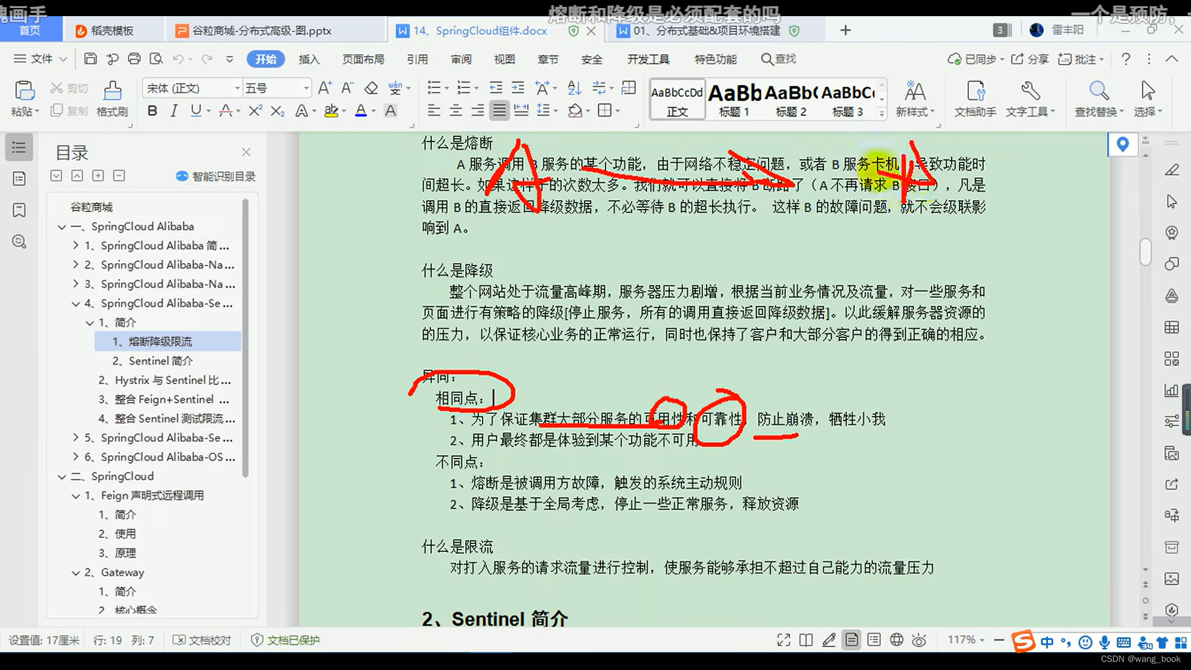Open the 文件 menu dropdown
Screen dimensions: 1191x670
pyautogui.click(x=40, y=59)
